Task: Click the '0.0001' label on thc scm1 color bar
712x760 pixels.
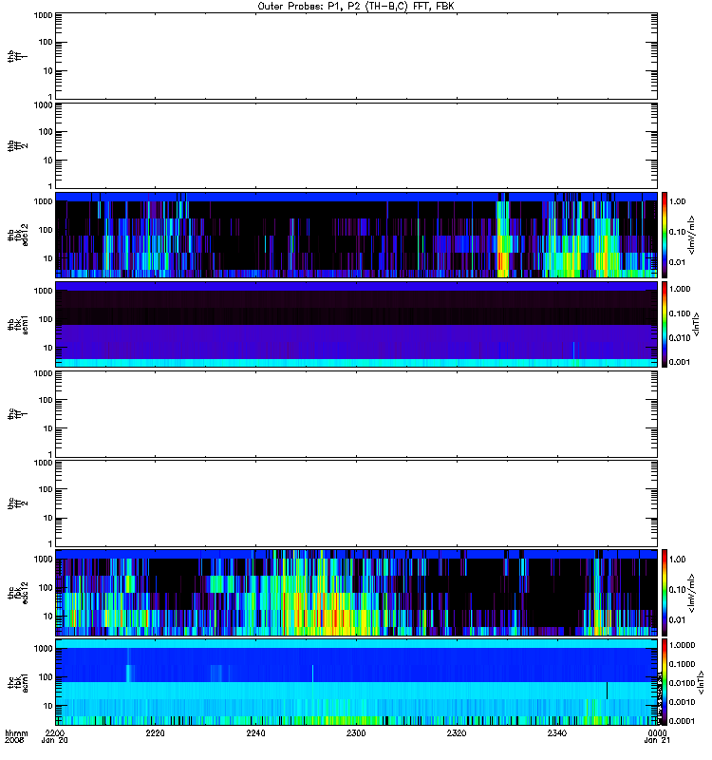Action: (682, 721)
